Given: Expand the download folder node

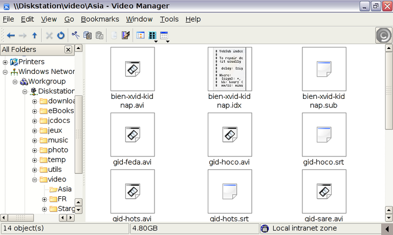Looking at the screenshot, I should [x=35, y=101].
